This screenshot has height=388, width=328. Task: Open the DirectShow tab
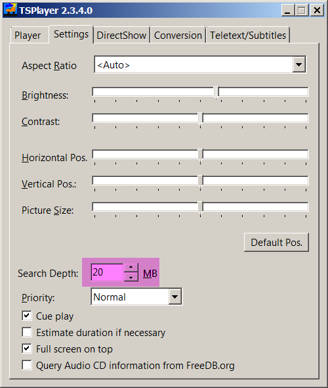121,36
